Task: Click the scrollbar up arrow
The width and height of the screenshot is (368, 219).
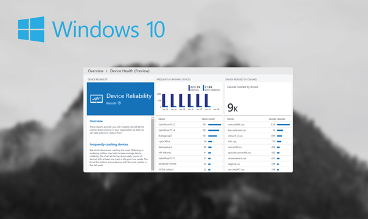Action: point(153,117)
